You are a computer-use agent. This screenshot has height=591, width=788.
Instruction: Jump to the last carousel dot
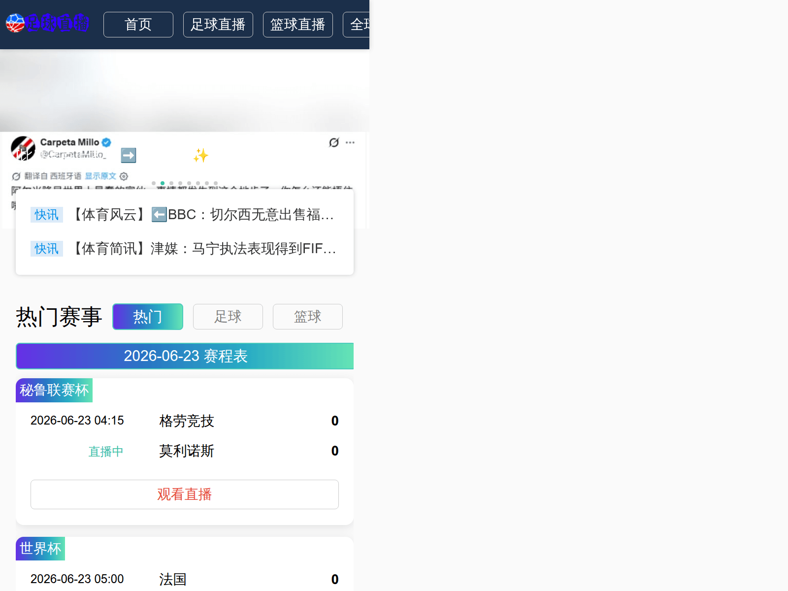pyautogui.click(x=216, y=183)
